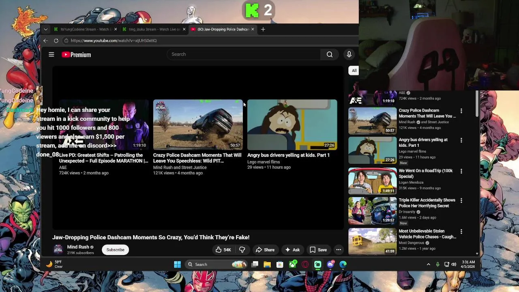The image size is (519, 292).
Task: Open sidebar title We Went On a RoadTrip
Action: [x=426, y=174]
